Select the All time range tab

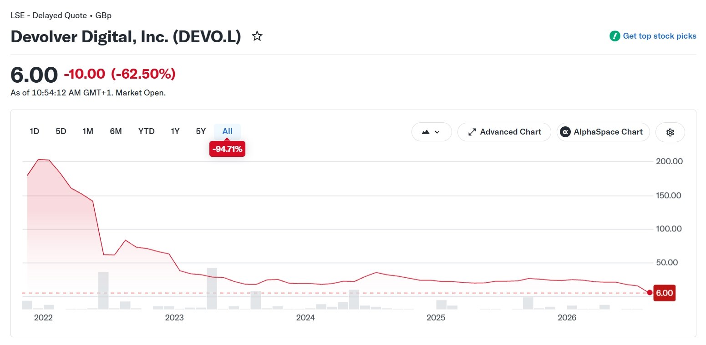tap(227, 131)
